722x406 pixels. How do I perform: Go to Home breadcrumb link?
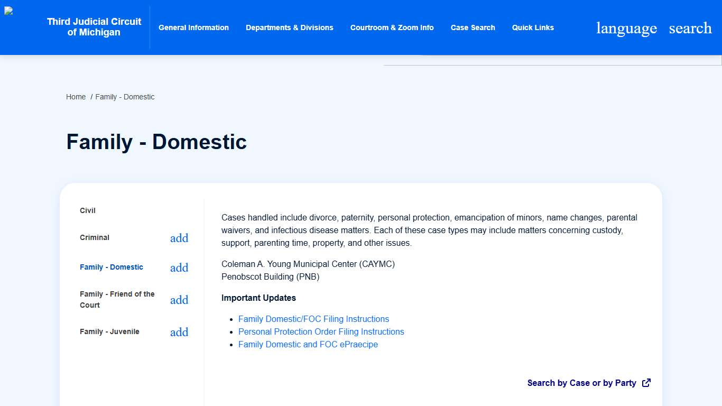click(76, 97)
